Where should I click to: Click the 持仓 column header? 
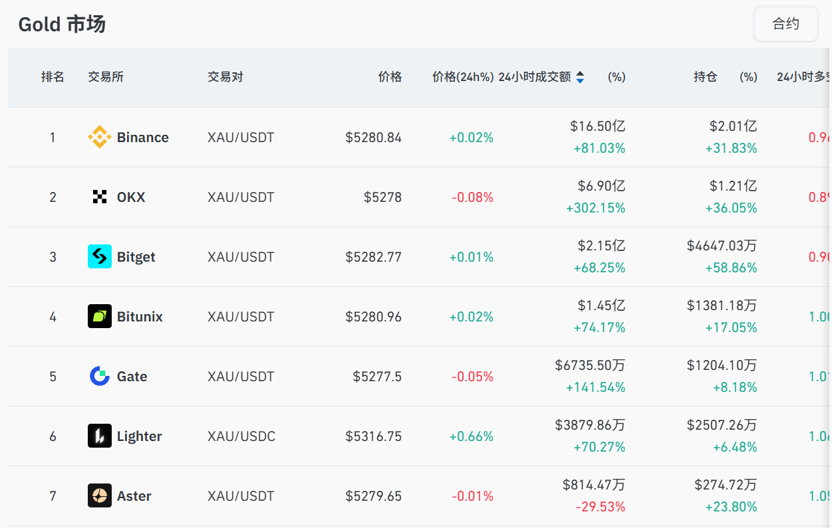(x=705, y=77)
